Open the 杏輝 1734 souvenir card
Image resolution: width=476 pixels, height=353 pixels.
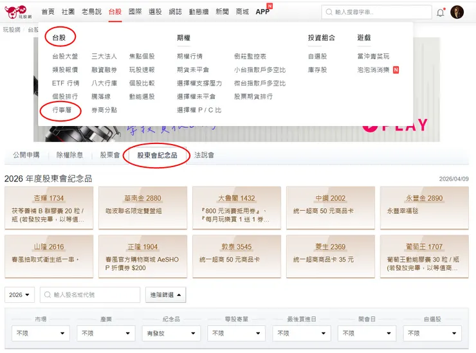49,208
